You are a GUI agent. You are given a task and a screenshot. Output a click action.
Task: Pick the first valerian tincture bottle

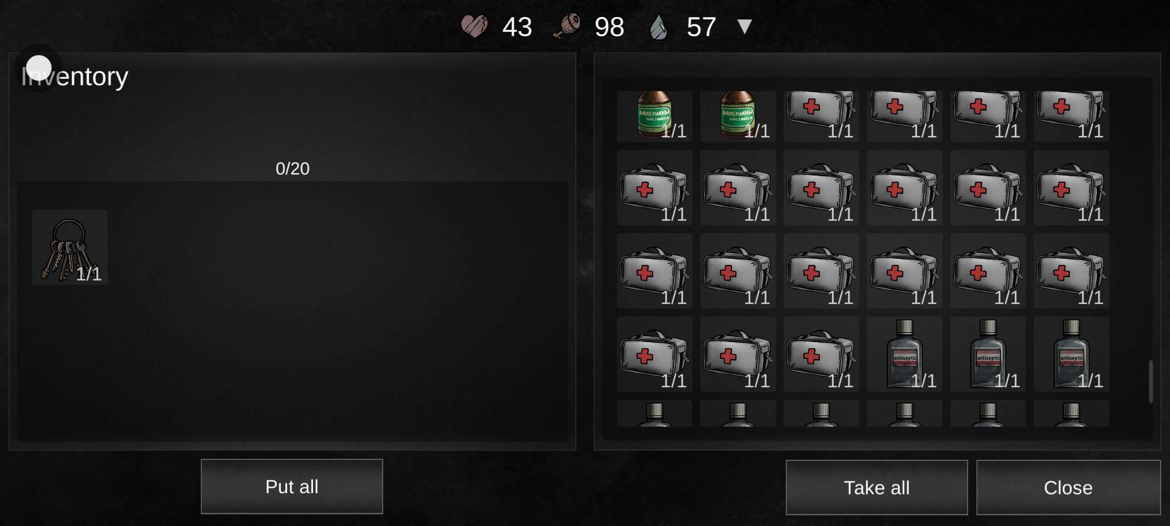654,116
